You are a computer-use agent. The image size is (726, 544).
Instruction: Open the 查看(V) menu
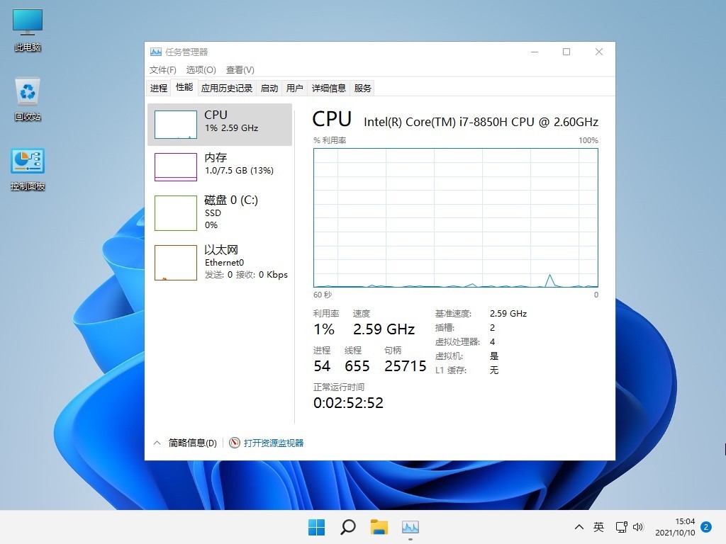[240, 69]
